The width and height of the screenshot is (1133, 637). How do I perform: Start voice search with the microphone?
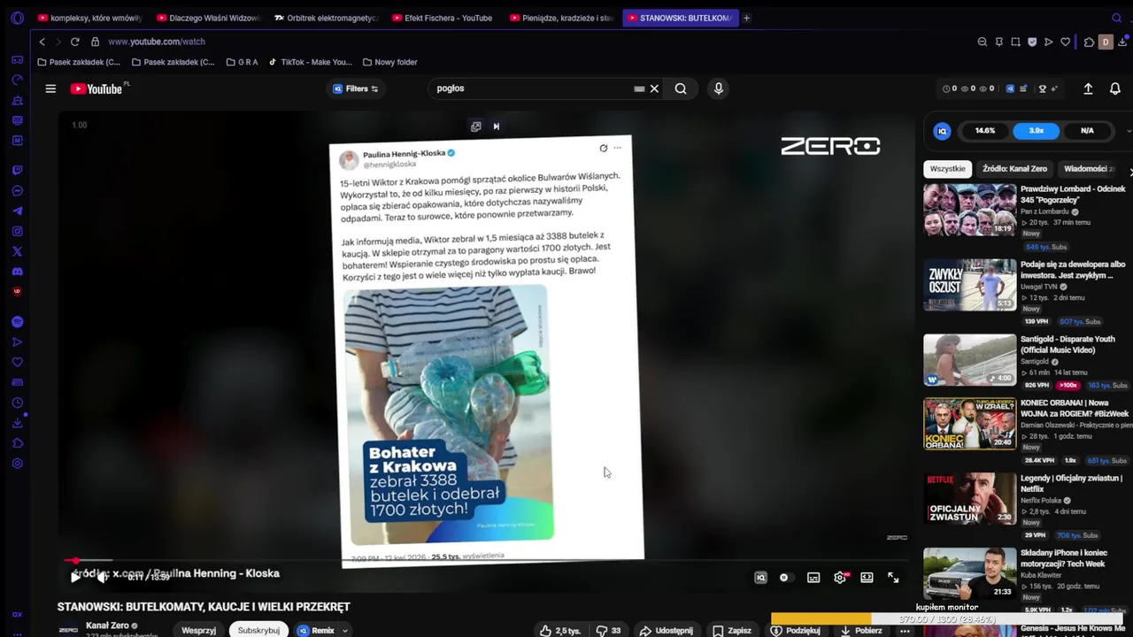[x=719, y=88]
